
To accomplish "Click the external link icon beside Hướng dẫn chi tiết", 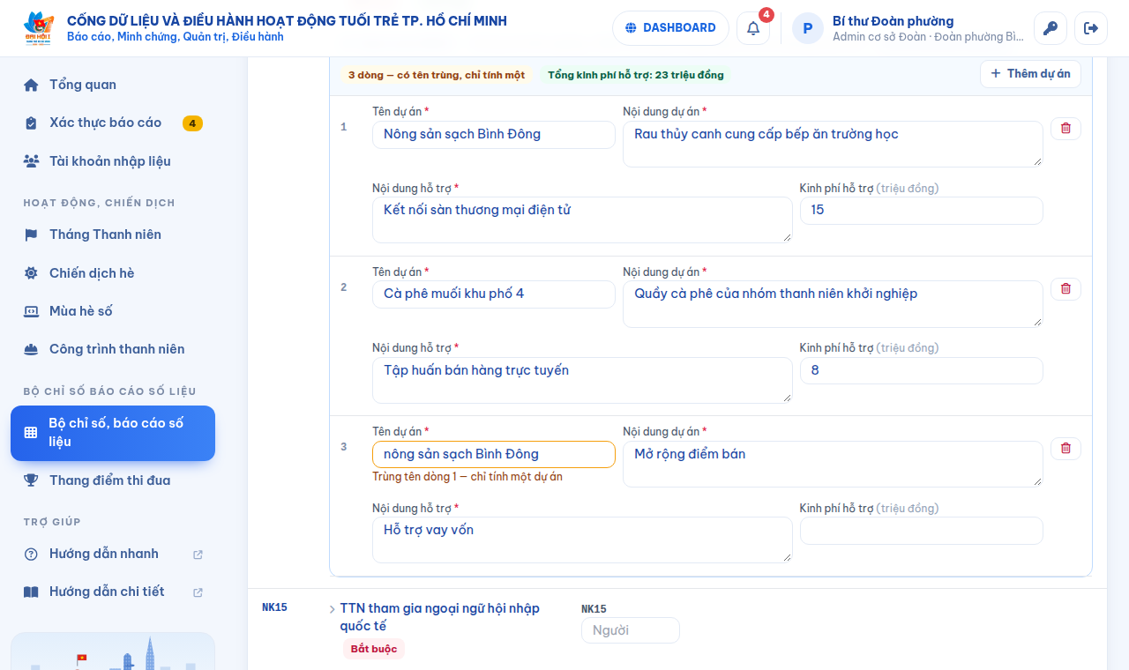I will pos(198,592).
